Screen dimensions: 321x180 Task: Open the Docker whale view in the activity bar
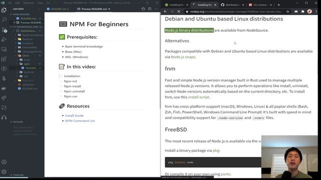tap(4, 88)
